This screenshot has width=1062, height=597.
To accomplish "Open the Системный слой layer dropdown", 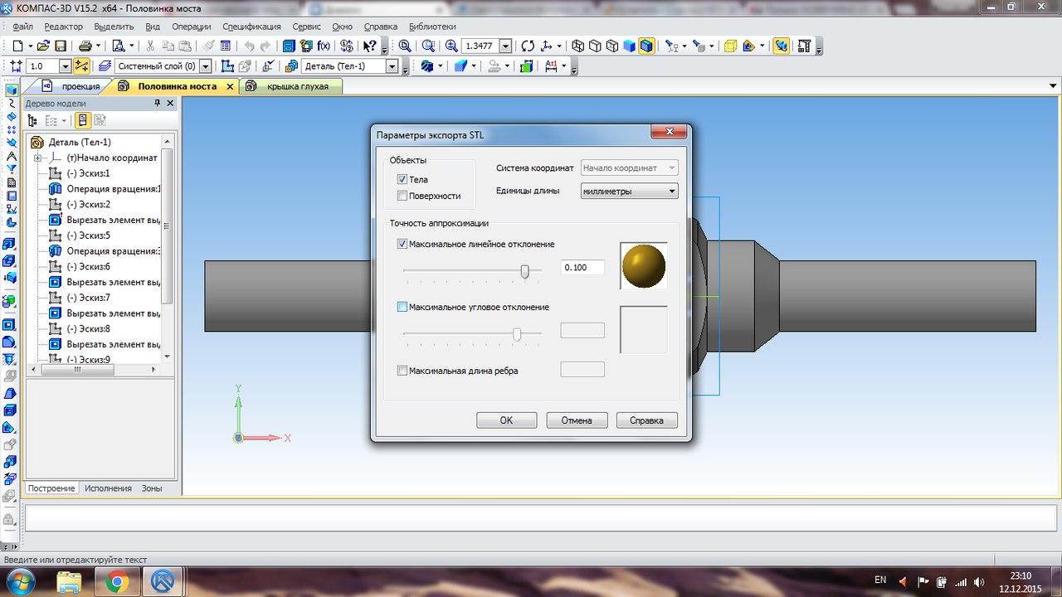I will point(206,66).
